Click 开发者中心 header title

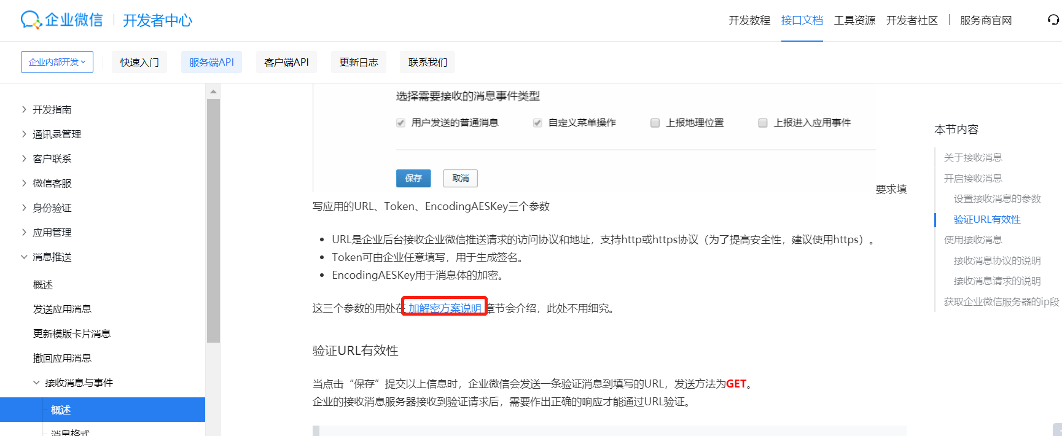157,20
